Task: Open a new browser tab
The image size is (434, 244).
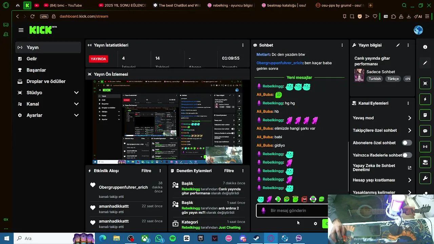Action: coord(370,5)
